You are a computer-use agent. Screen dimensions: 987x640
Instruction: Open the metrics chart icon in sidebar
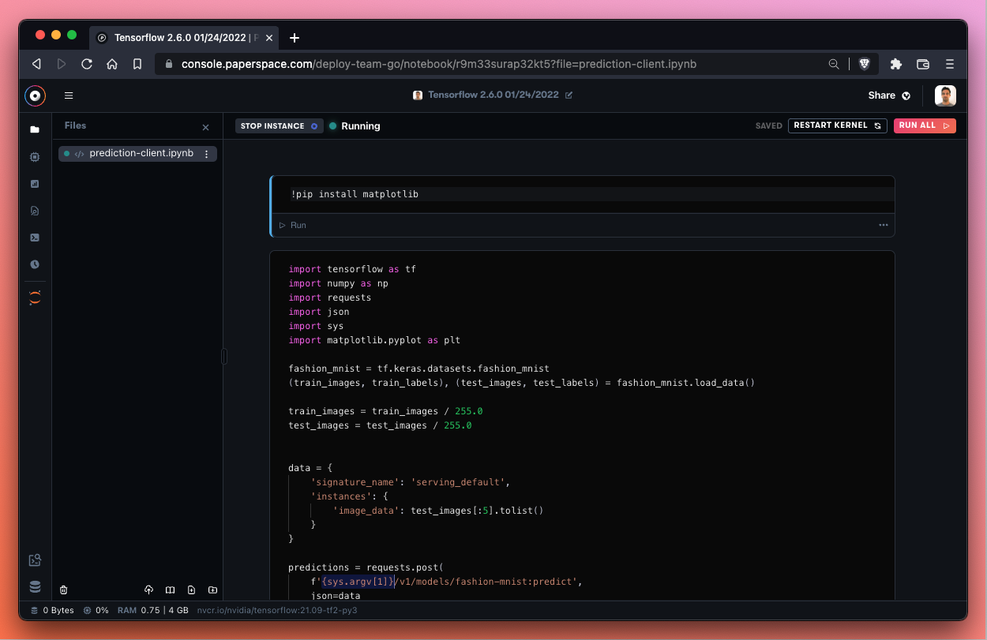point(35,184)
